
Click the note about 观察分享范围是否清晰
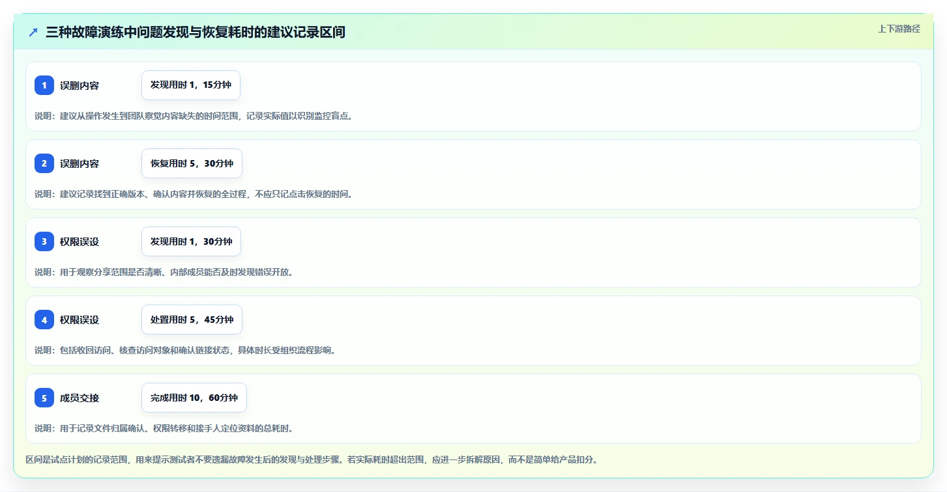[164, 272]
